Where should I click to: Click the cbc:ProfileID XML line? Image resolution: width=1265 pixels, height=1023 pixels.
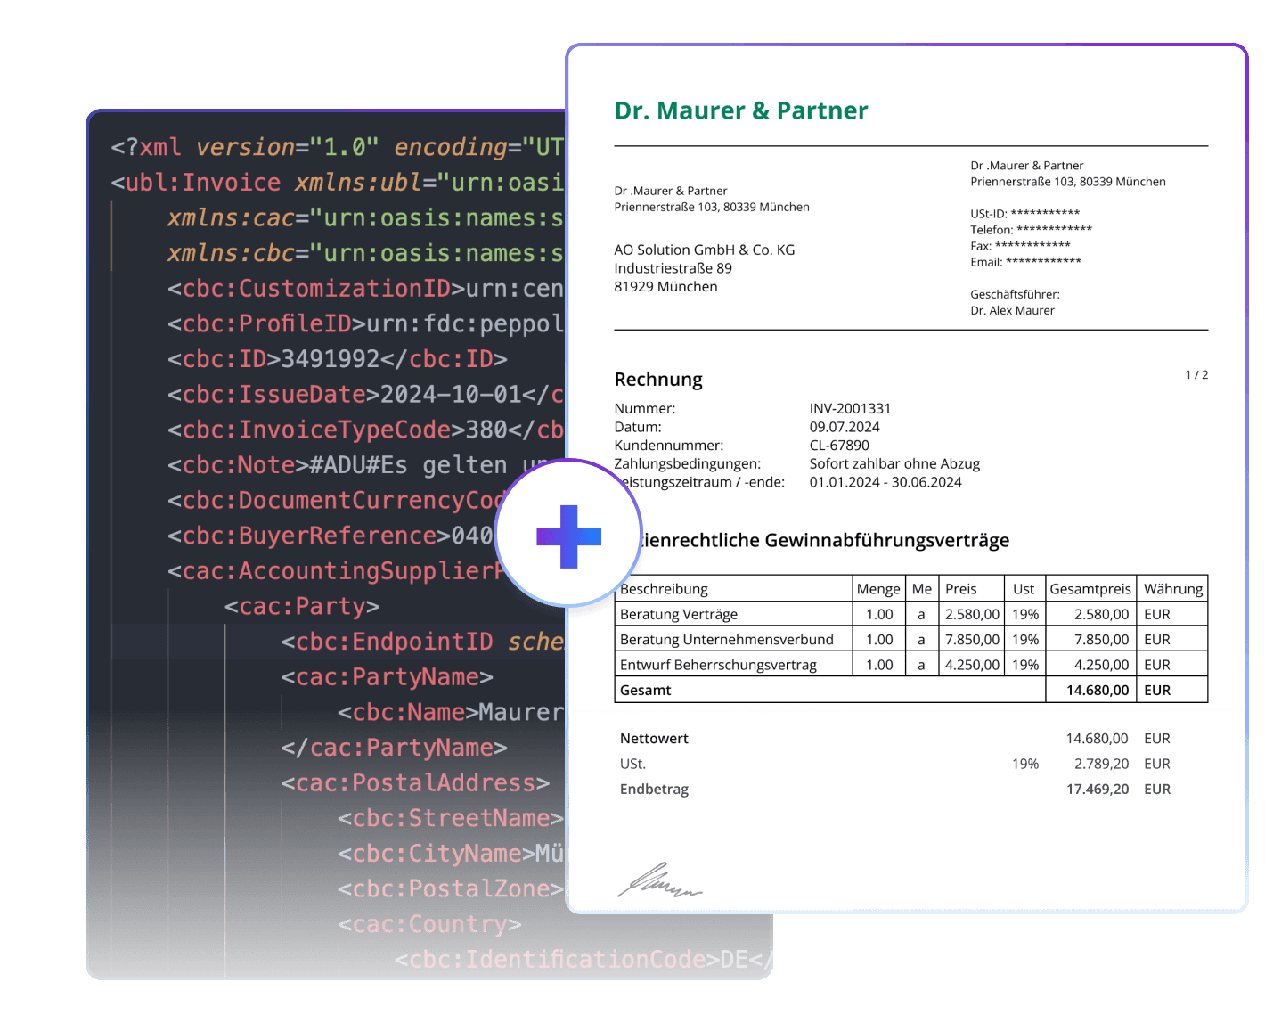(x=366, y=324)
